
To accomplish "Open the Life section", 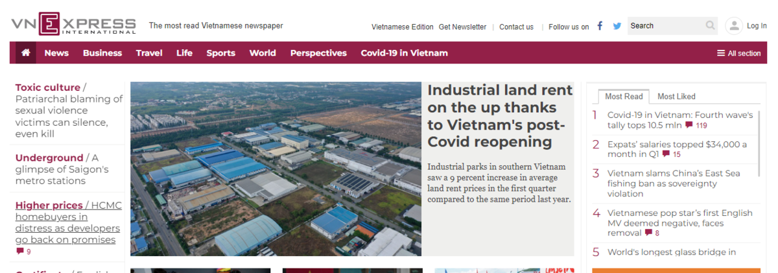I will pyautogui.click(x=184, y=53).
